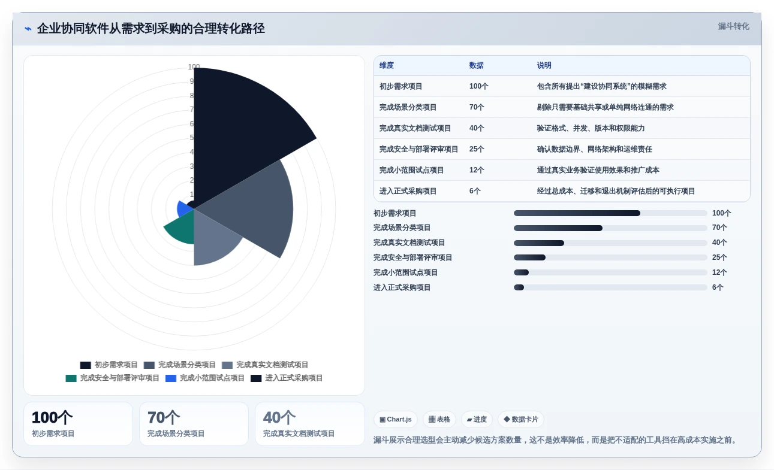Toggle the 进入正式采购项目 legend entry
Viewport: 774px width, 470px height.
(287, 378)
